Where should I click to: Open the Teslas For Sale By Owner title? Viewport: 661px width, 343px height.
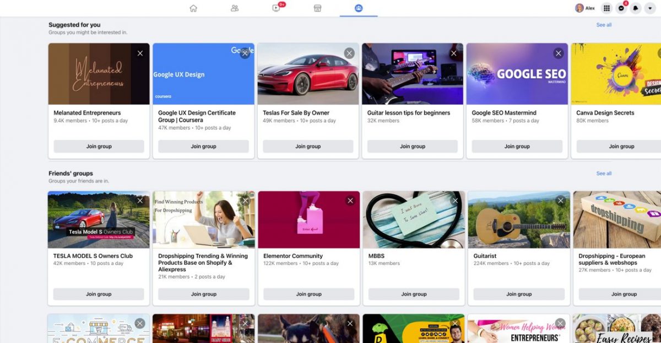tap(296, 113)
